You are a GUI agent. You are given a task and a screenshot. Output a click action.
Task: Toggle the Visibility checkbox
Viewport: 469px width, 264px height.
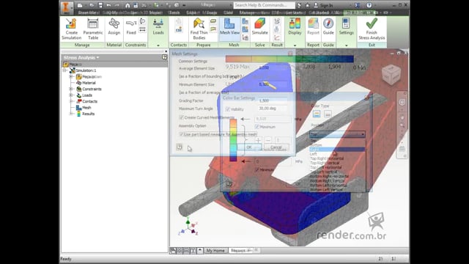point(227,109)
